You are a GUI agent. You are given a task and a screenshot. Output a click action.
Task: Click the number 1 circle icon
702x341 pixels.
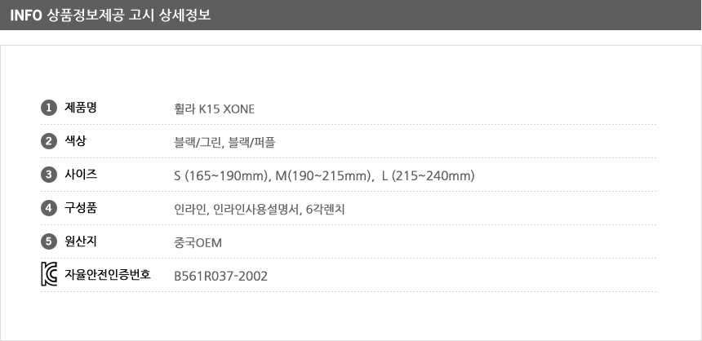coord(49,108)
